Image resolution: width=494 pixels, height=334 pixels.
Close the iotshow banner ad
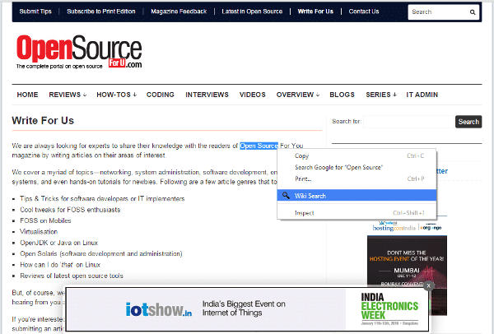point(428,285)
